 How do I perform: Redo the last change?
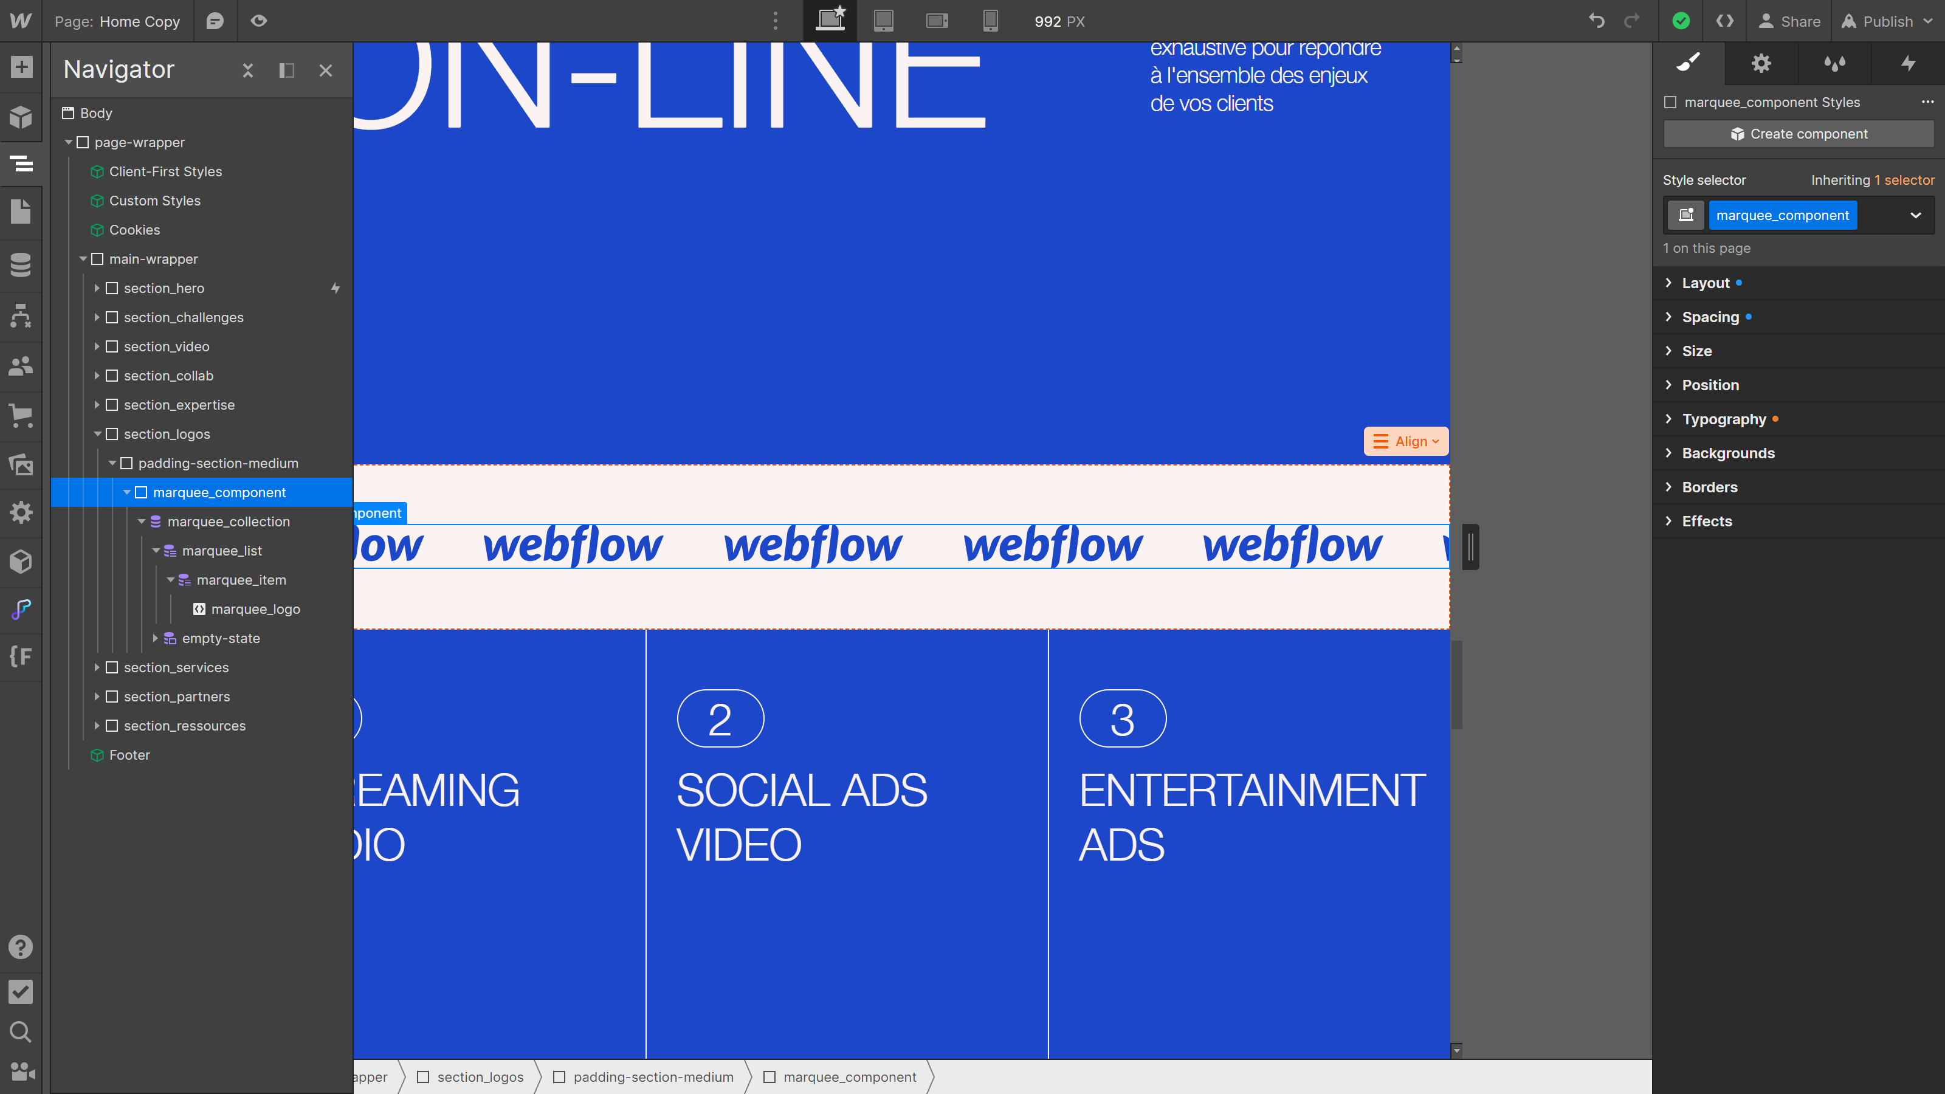coord(1631,21)
